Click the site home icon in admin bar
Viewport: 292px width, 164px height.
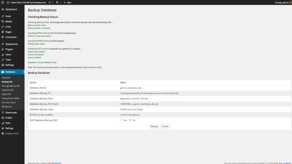(8, 3)
